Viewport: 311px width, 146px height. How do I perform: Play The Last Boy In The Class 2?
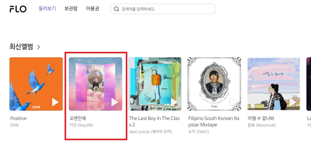click(174, 102)
